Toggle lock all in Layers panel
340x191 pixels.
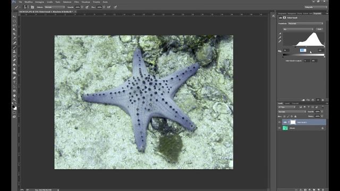coord(295,117)
